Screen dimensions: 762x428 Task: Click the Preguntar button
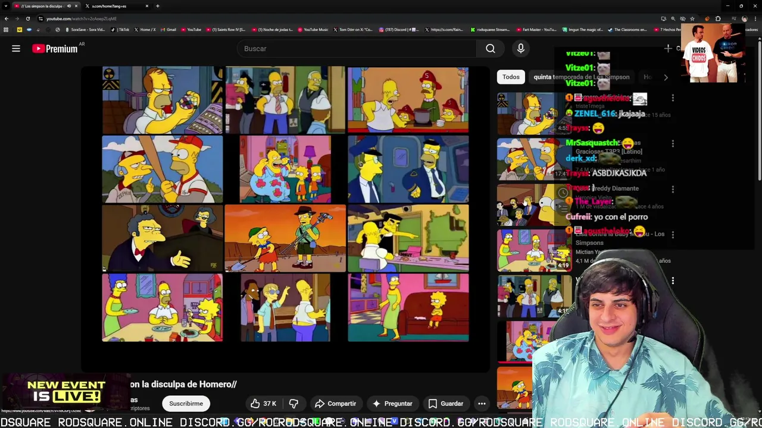[392, 404]
